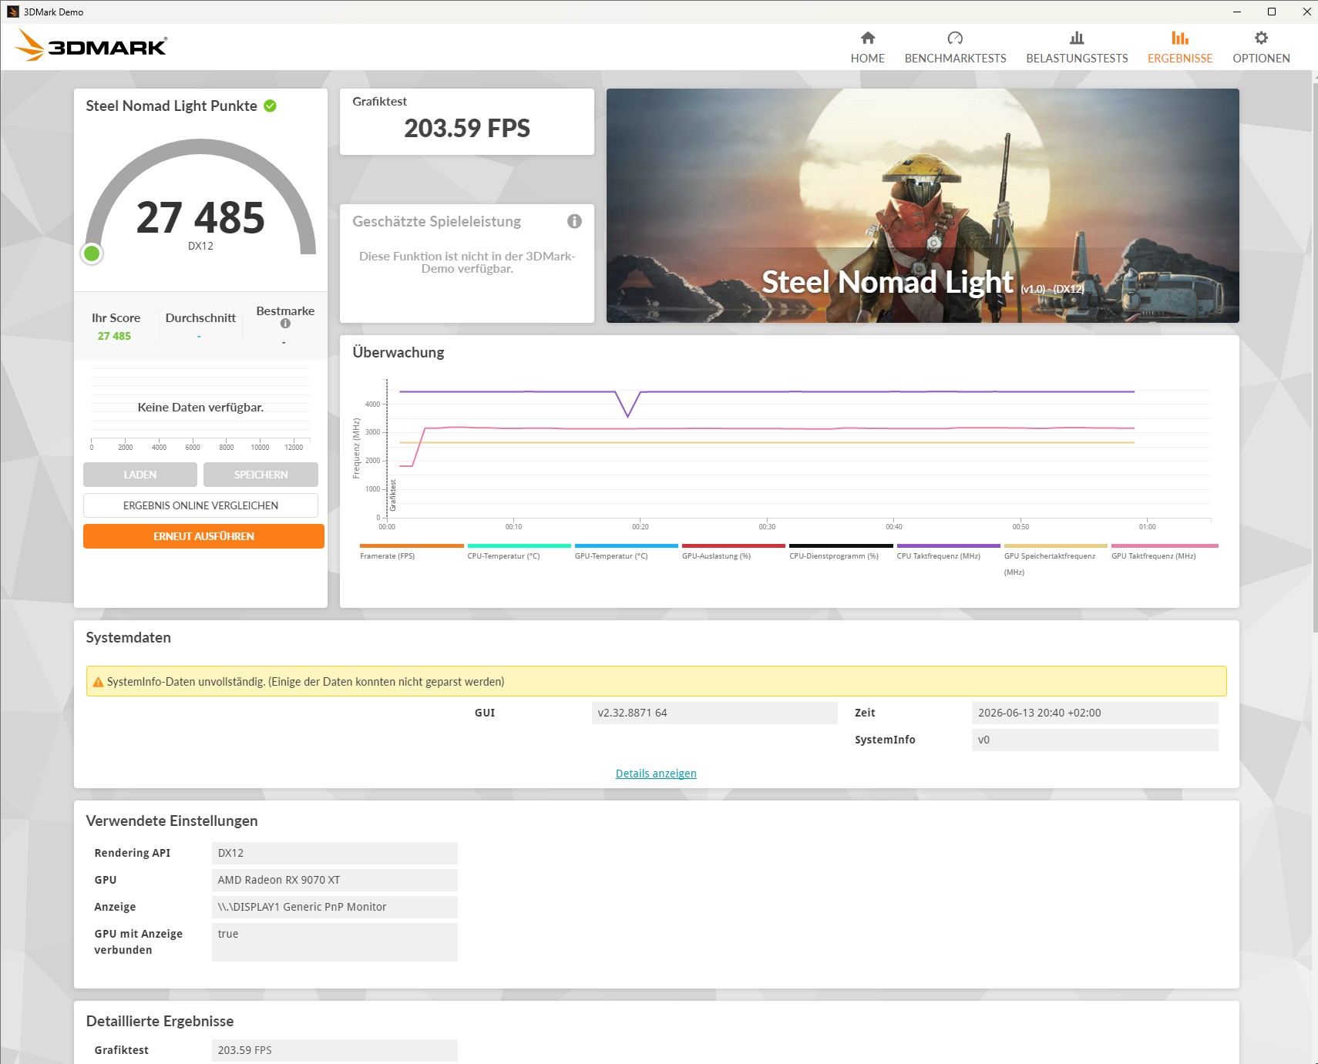Click the dip in the purple CPU frequency line
This screenshot has width=1318, height=1064.
(x=628, y=415)
